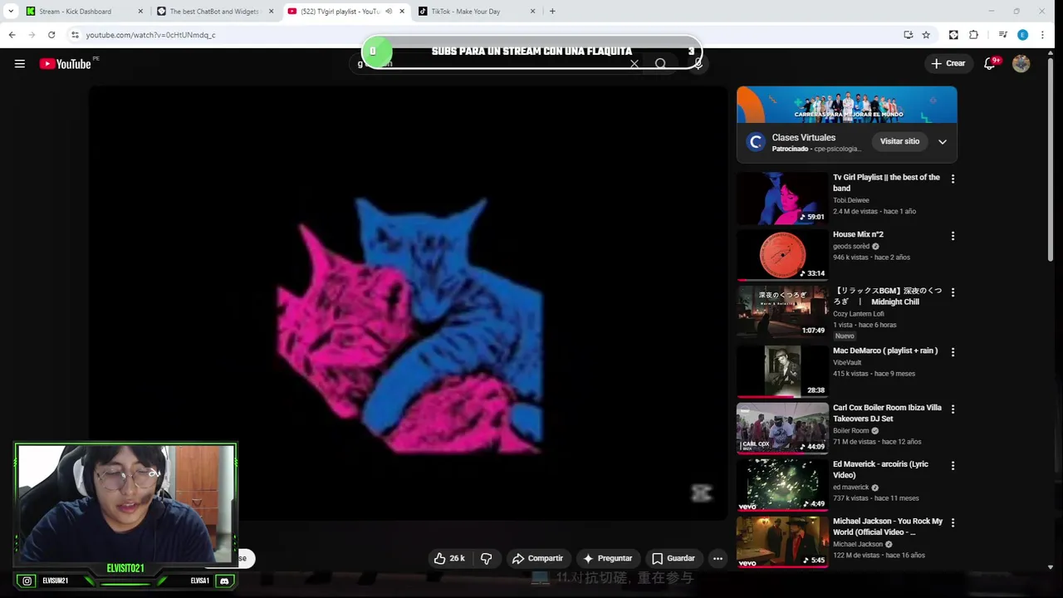Image resolution: width=1063 pixels, height=598 pixels.
Task: Mute the YouTube tab audio icon
Action: click(389, 12)
